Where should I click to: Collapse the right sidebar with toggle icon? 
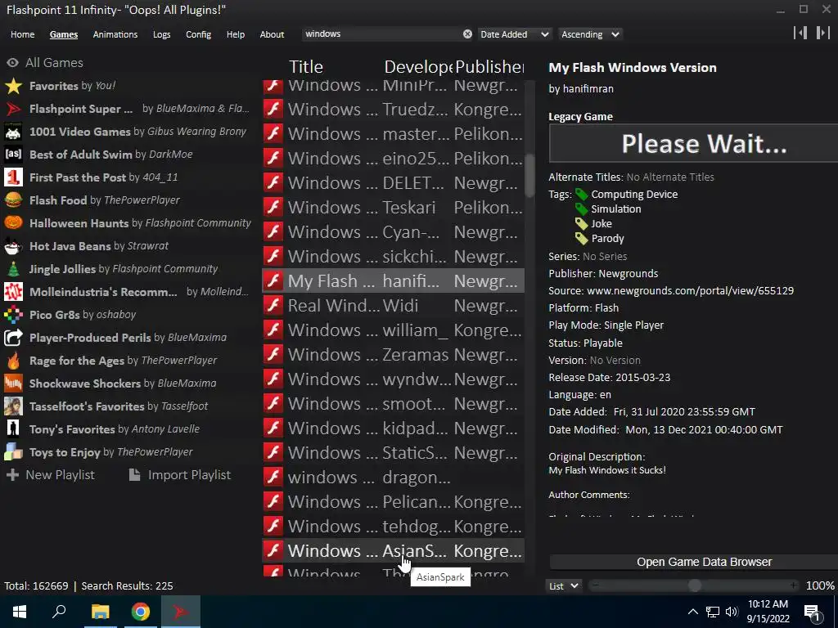point(823,33)
